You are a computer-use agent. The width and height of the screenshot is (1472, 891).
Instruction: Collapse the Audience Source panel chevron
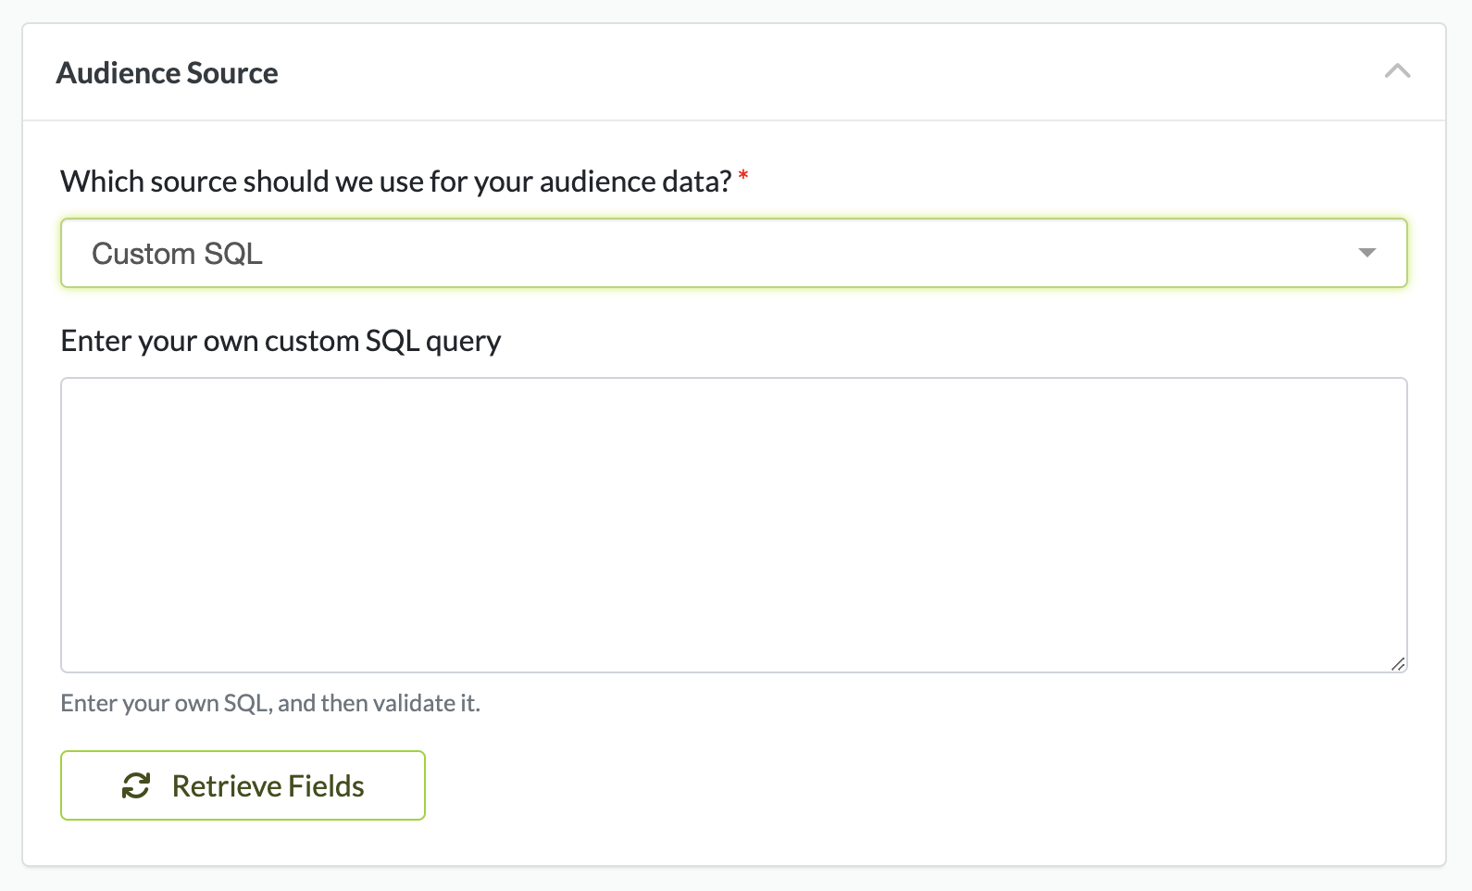pyautogui.click(x=1397, y=71)
